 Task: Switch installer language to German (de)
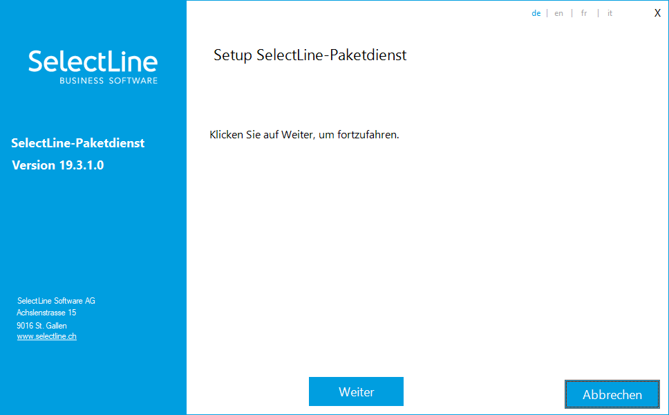tap(536, 13)
